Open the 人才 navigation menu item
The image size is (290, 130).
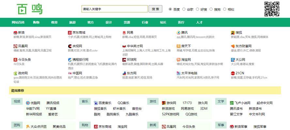tap(199, 22)
